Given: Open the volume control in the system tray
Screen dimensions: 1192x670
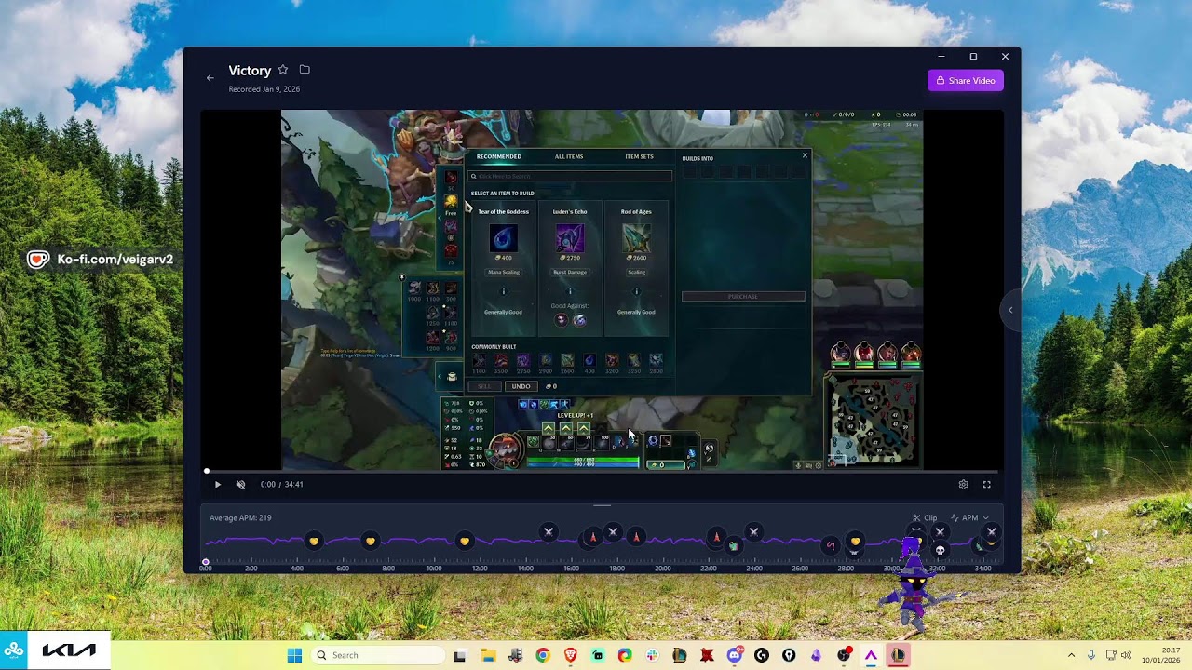Looking at the screenshot, I should (1126, 655).
